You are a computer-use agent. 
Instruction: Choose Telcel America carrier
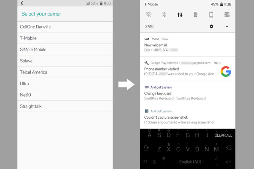click(x=65, y=72)
